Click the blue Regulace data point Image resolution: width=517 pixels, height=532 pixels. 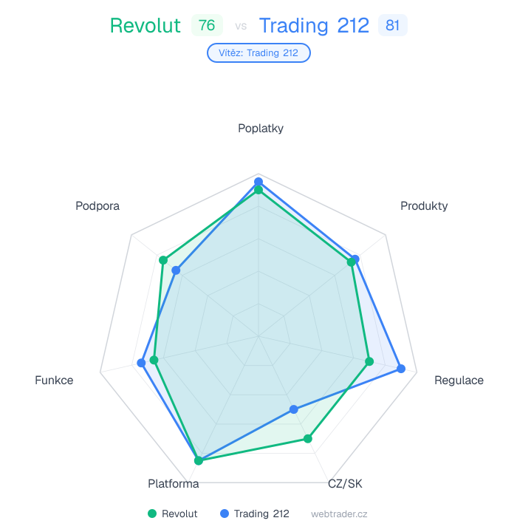pyautogui.click(x=401, y=369)
